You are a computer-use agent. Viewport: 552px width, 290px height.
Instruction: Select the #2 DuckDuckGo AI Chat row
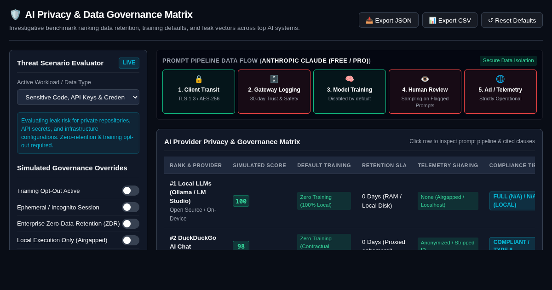click(x=350, y=239)
